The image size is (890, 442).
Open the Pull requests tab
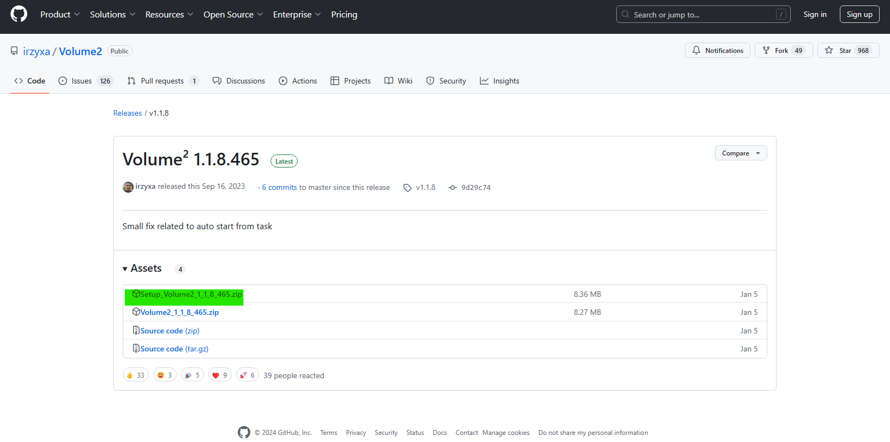163,81
